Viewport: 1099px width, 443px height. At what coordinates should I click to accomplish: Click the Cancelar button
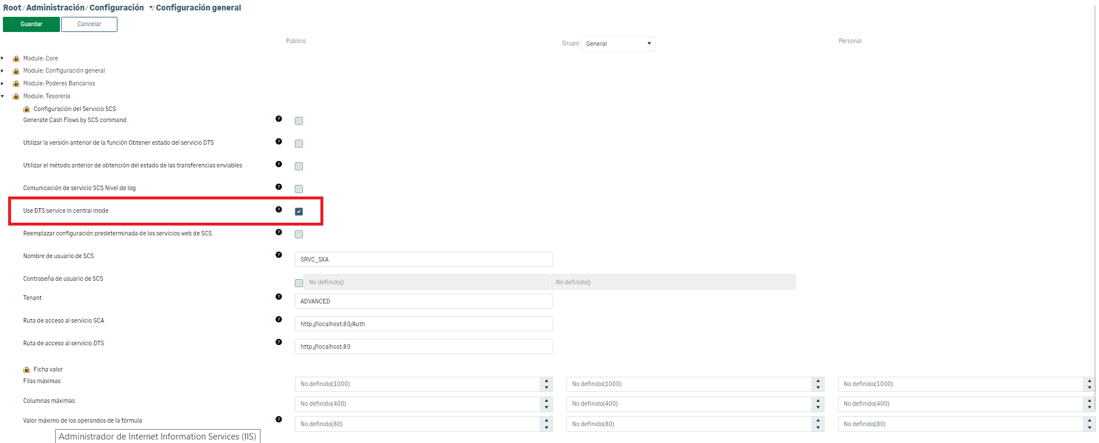[x=89, y=24]
